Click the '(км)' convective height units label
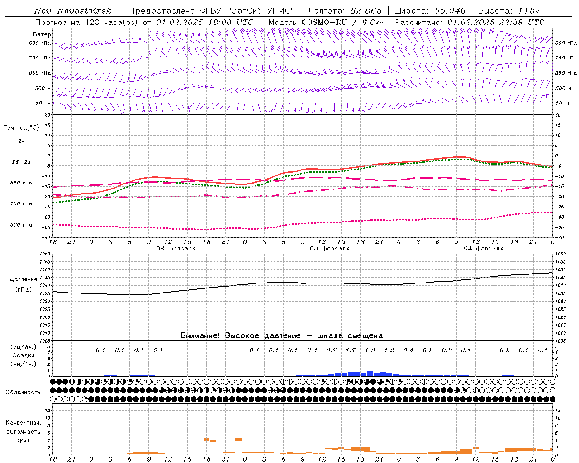 (x=24, y=440)
